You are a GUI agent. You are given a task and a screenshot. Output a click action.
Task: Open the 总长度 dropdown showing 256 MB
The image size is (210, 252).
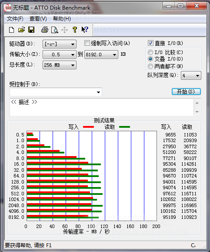(x=60, y=65)
